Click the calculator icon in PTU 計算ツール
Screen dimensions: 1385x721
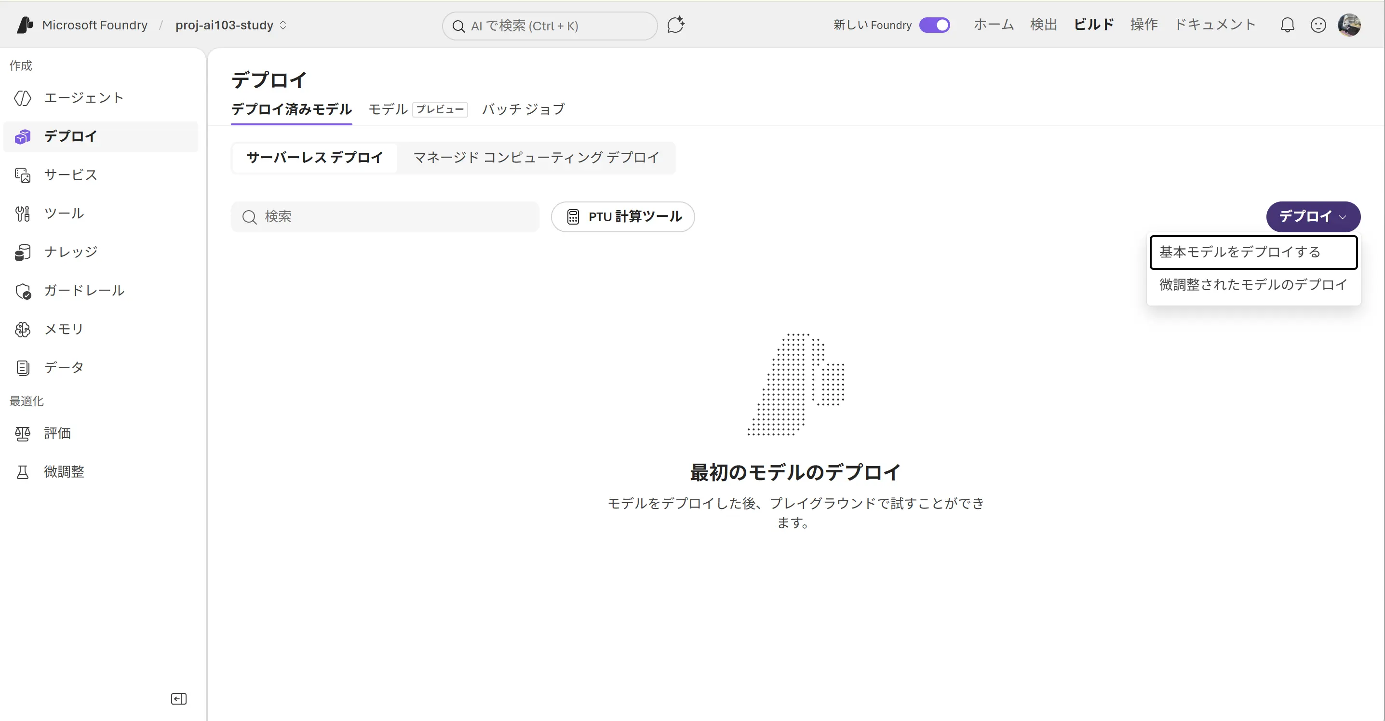pos(573,217)
